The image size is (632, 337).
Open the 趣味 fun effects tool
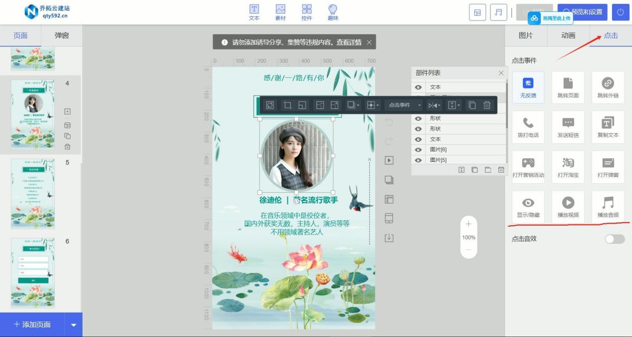pyautogui.click(x=333, y=12)
